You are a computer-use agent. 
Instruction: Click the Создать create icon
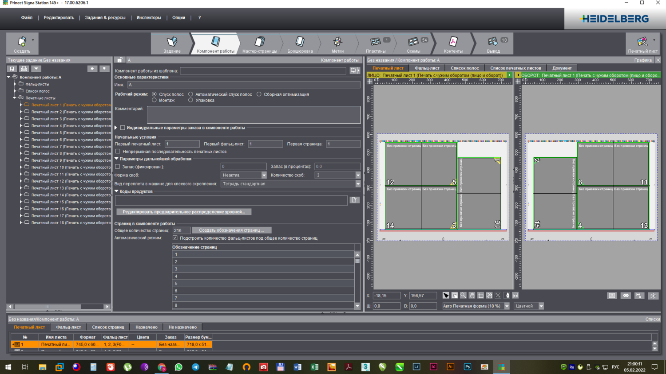coord(22,42)
